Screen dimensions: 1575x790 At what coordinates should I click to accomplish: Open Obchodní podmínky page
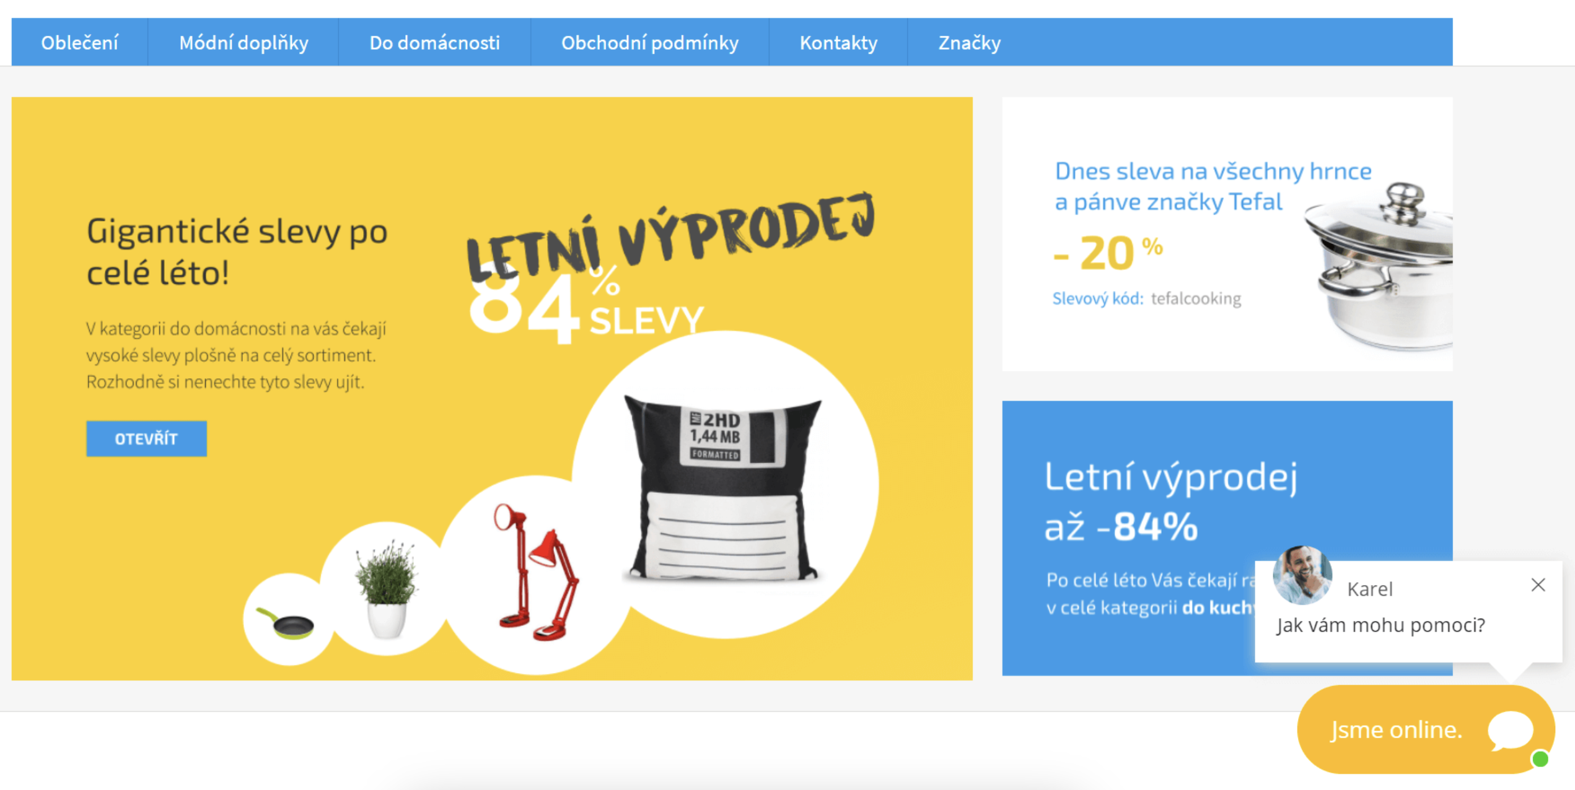650,43
